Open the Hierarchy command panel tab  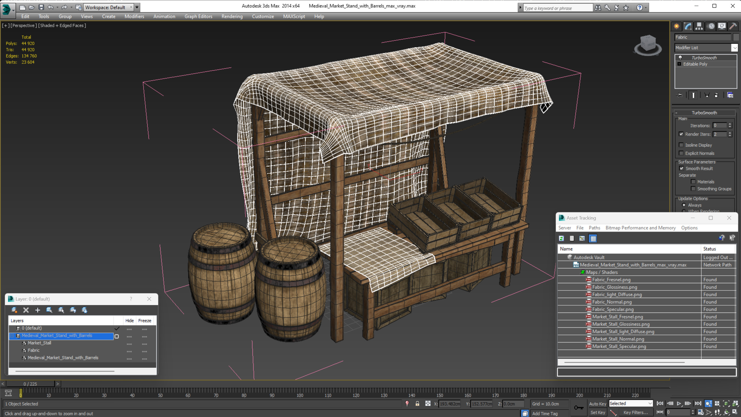click(x=699, y=26)
